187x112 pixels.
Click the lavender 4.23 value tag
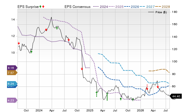click(12, 100)
